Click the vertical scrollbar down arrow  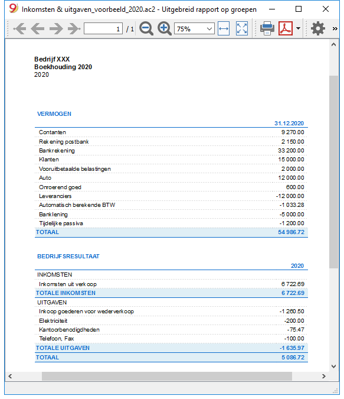coord(334,366)
